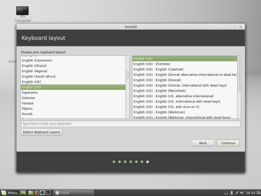The height and width of the screenshot is (196, 261).
Task: Select English (US, alternative international) variant
Action: tap(185, 96)
